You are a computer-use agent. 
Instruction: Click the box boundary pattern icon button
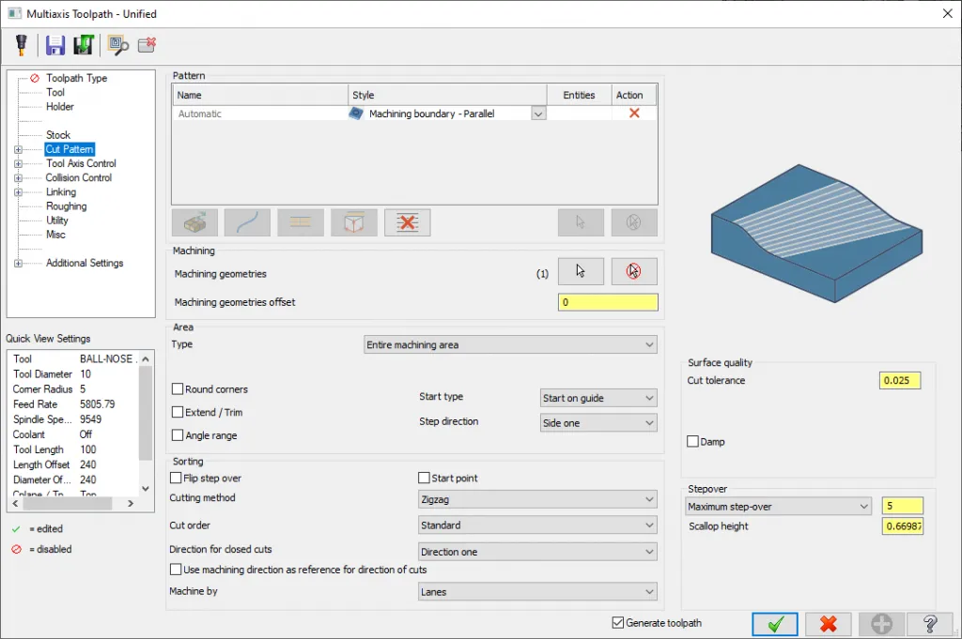[353, 222]
